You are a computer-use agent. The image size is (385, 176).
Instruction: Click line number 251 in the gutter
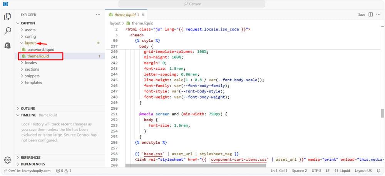(114, 114)
